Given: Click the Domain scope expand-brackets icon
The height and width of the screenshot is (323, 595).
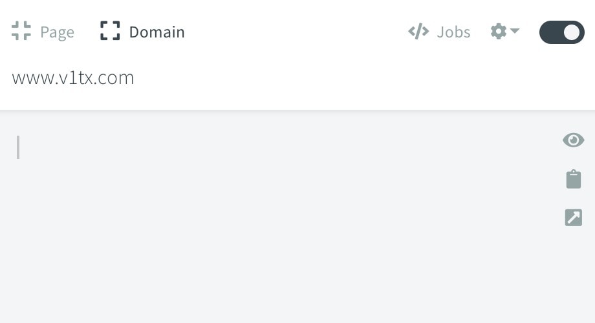Looking at the screenshot, I should click(x=110, y=31).
